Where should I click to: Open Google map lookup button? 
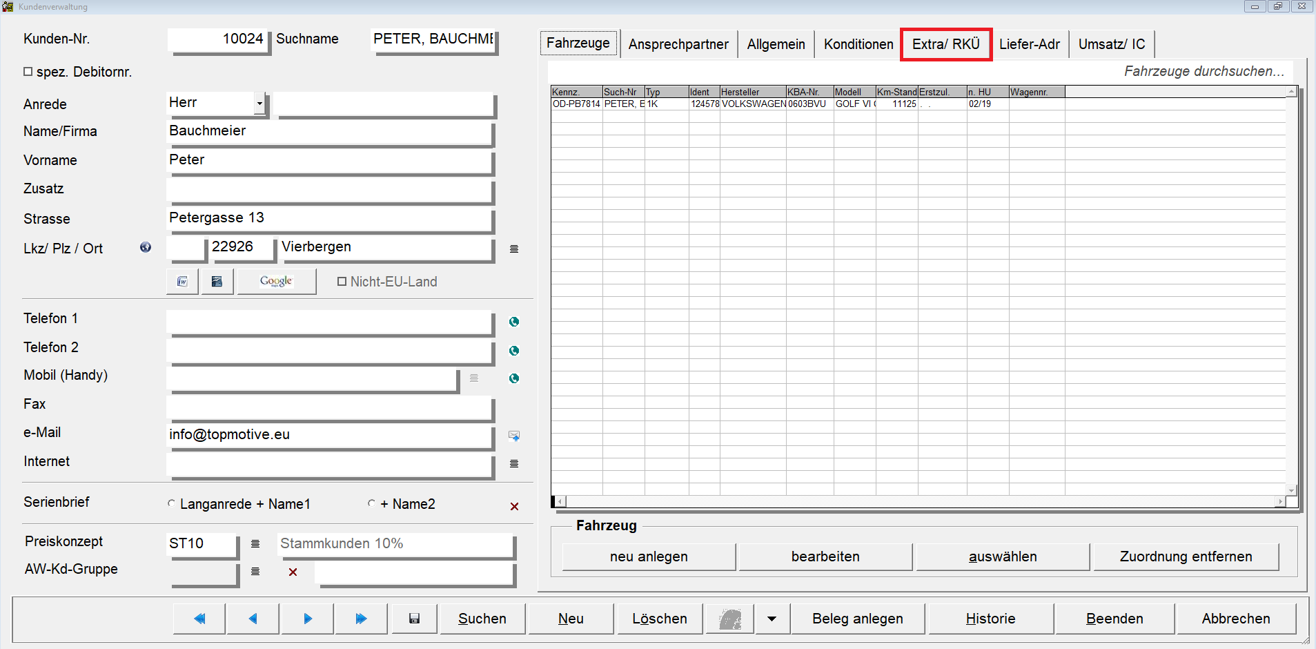point(277,282)
